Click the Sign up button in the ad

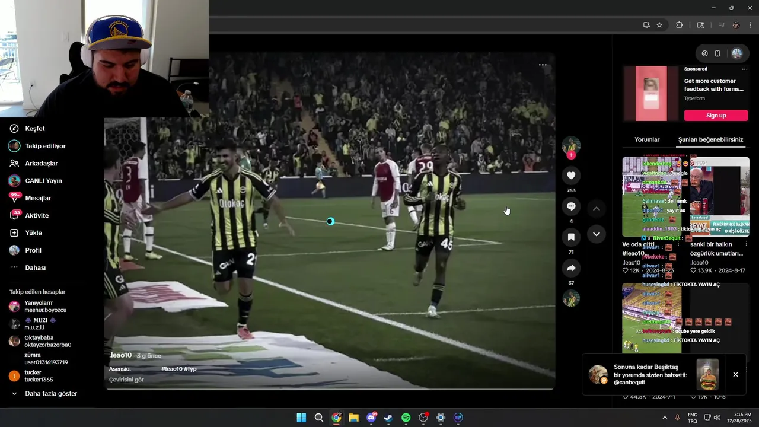(x=716, y=116)
